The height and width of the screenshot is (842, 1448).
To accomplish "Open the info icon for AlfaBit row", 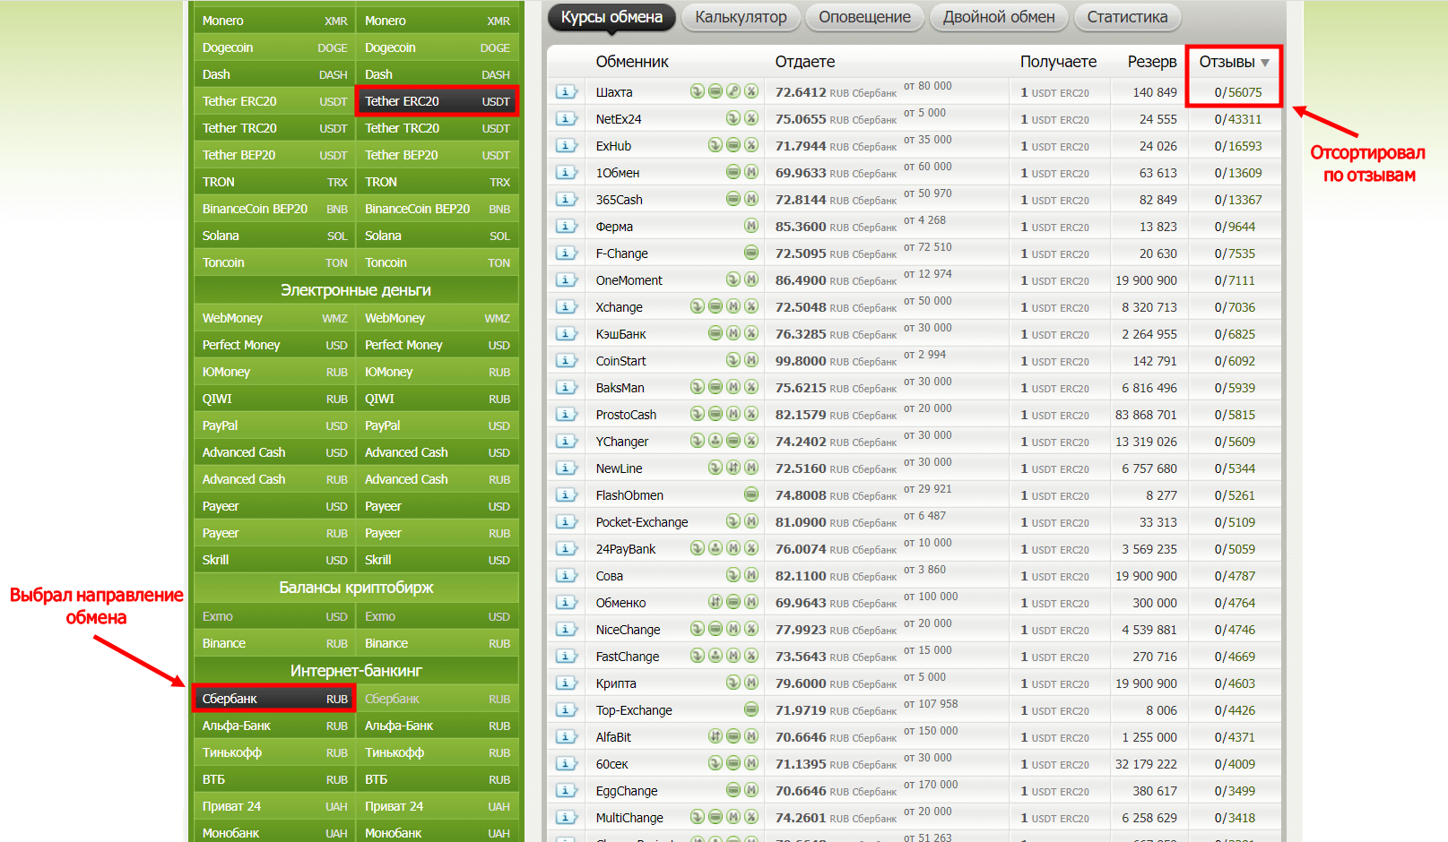I will click(x=566, y=736).
